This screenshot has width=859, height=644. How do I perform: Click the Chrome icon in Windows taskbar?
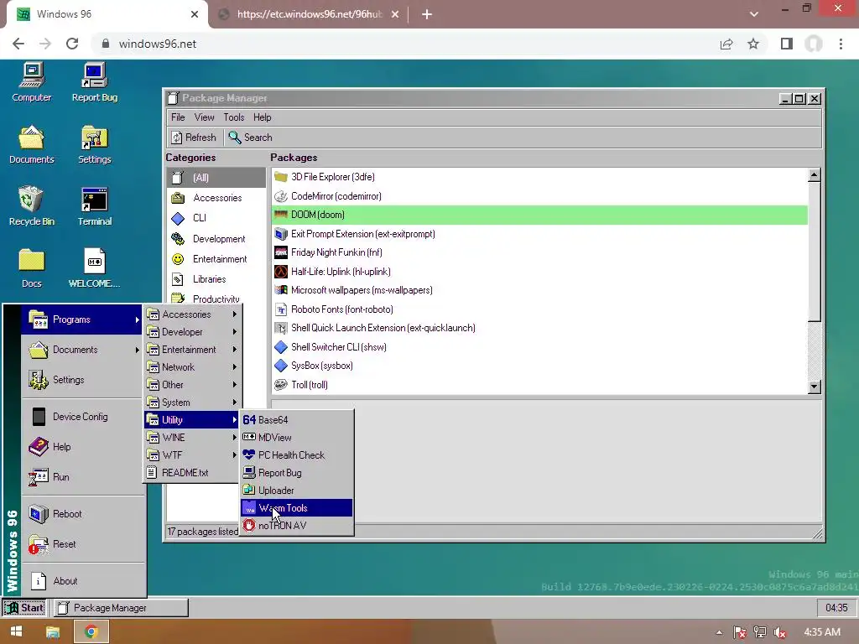91,632
